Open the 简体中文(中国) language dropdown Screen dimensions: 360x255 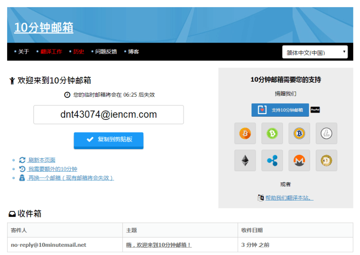point(315,52)
